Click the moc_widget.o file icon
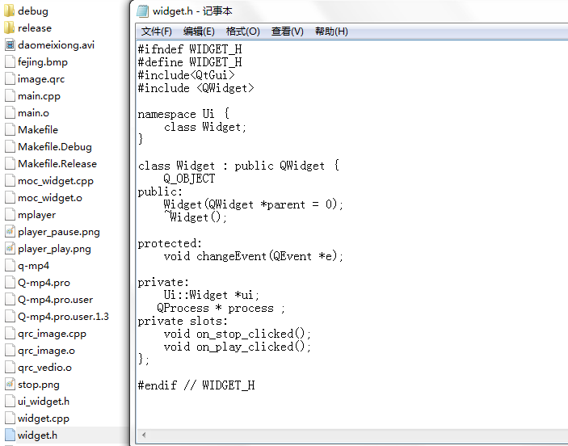 pyautogui.click(x=11, y=198)
